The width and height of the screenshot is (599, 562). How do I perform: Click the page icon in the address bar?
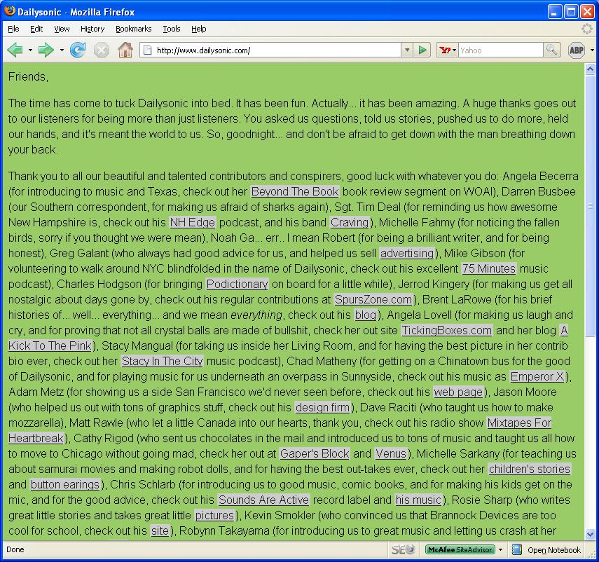tap(147, 50)
